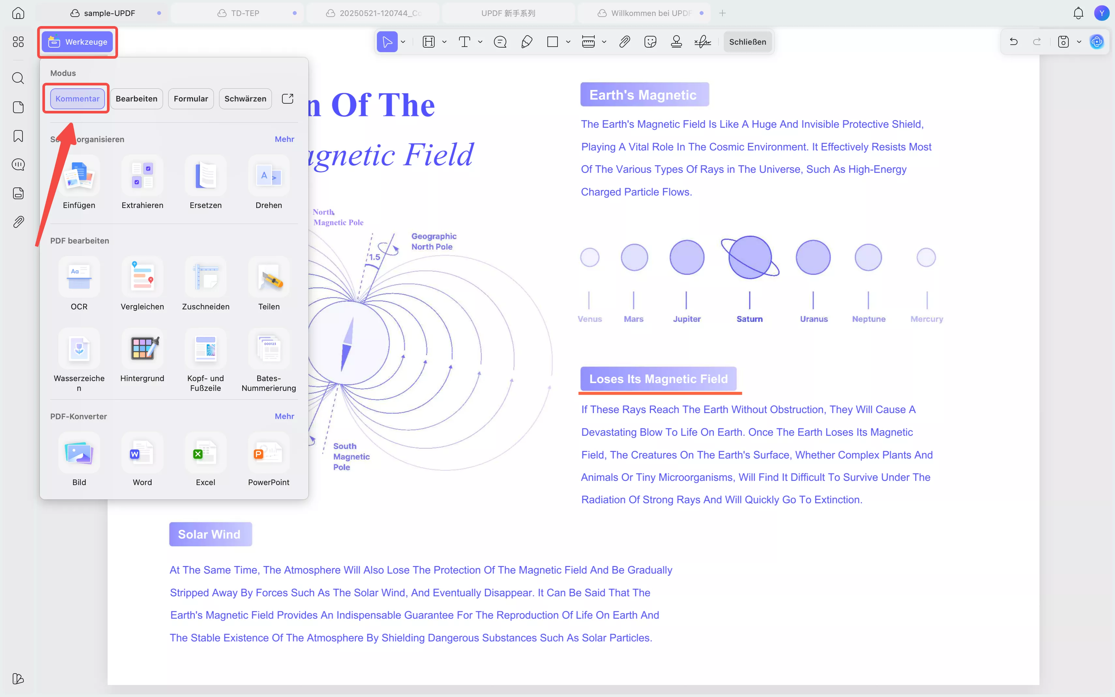1115x697 pixels.
Task: Click the Werkzeuge tools button
Action: point(78,42)
